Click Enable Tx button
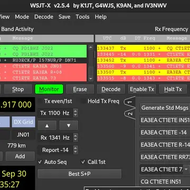The image size is (190, 190). tap(142, 89)
